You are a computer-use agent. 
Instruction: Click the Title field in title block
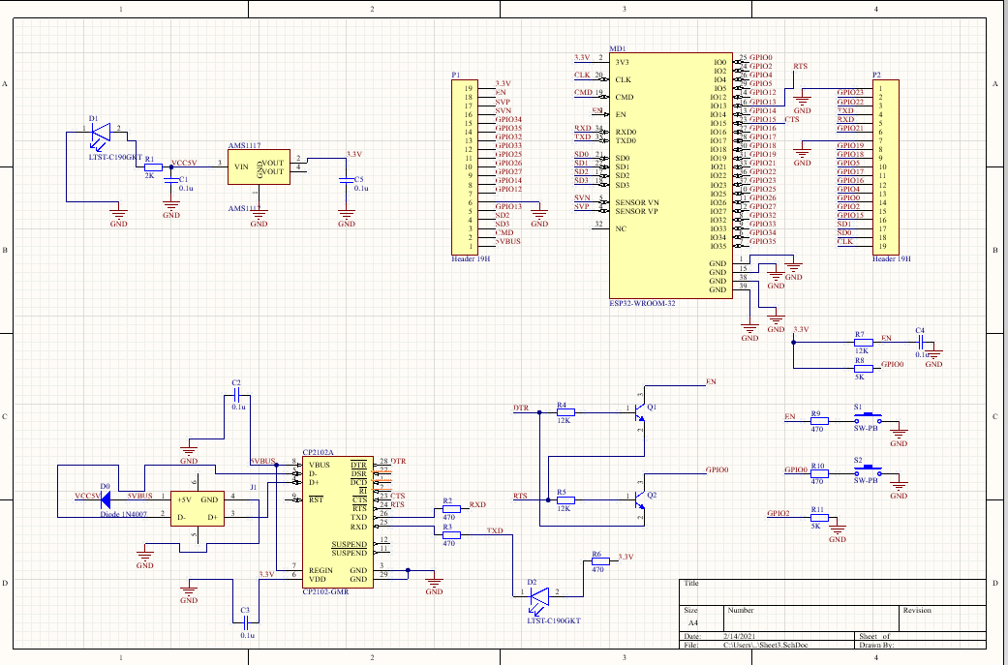point(833,592)
